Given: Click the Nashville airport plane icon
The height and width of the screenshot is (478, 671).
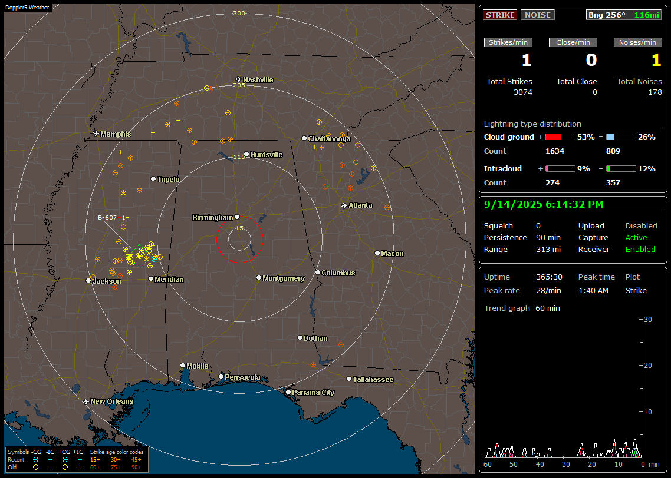Looking at the screenshot, I should (238, 79).
